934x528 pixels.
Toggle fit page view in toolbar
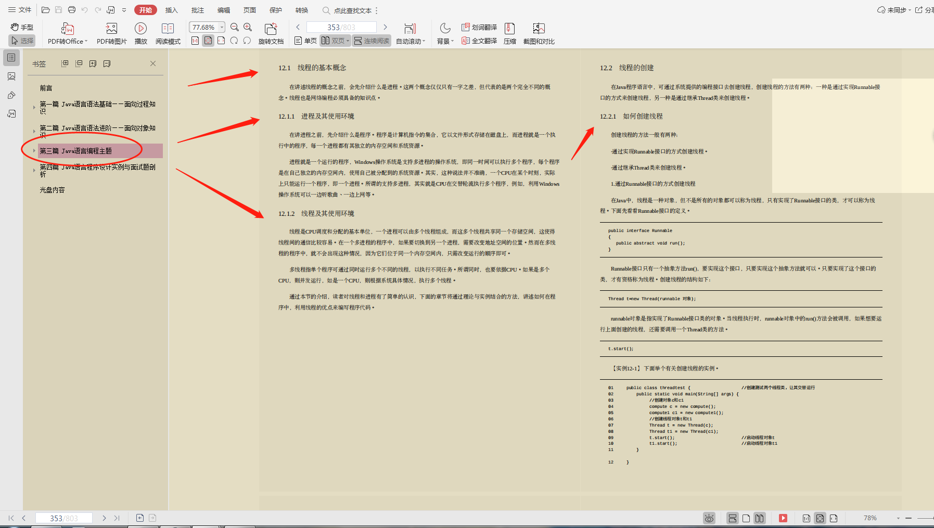pos(208,41)
